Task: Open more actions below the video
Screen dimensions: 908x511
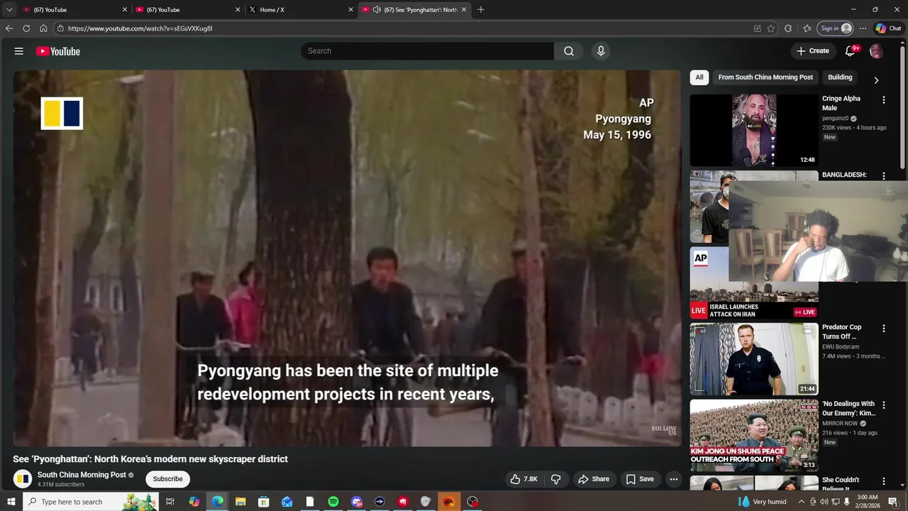Action: tap(674, 479)
